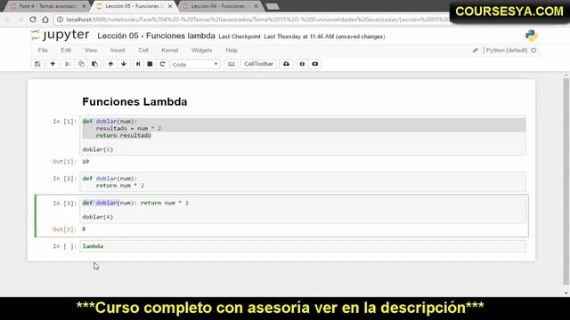Go to the browser home page

[45, 20]
